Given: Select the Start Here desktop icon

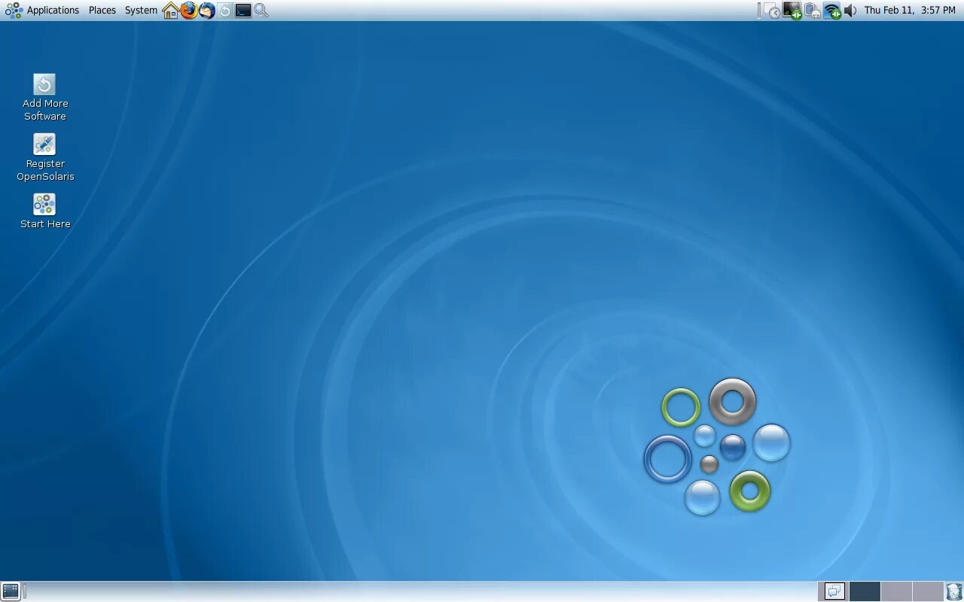Looking at the screenshot, I should coord(45,212).
